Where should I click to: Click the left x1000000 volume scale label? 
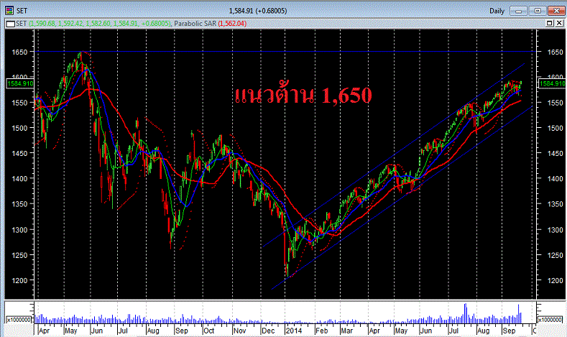tap(19, 320)
